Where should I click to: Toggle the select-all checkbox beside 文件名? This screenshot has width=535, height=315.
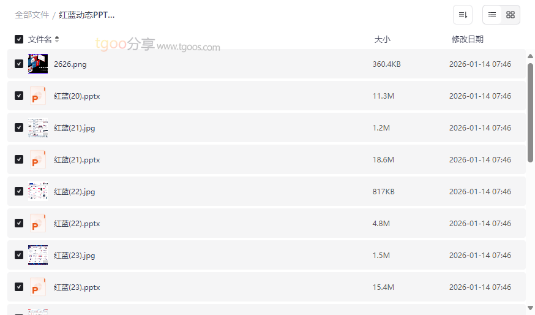19,39
